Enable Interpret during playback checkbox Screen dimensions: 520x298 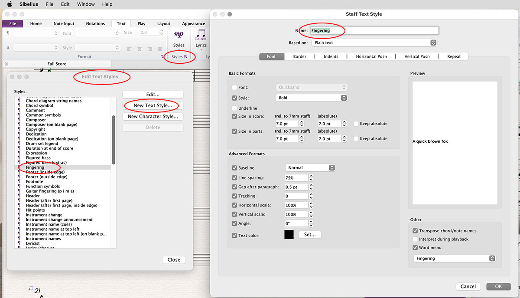415,239
